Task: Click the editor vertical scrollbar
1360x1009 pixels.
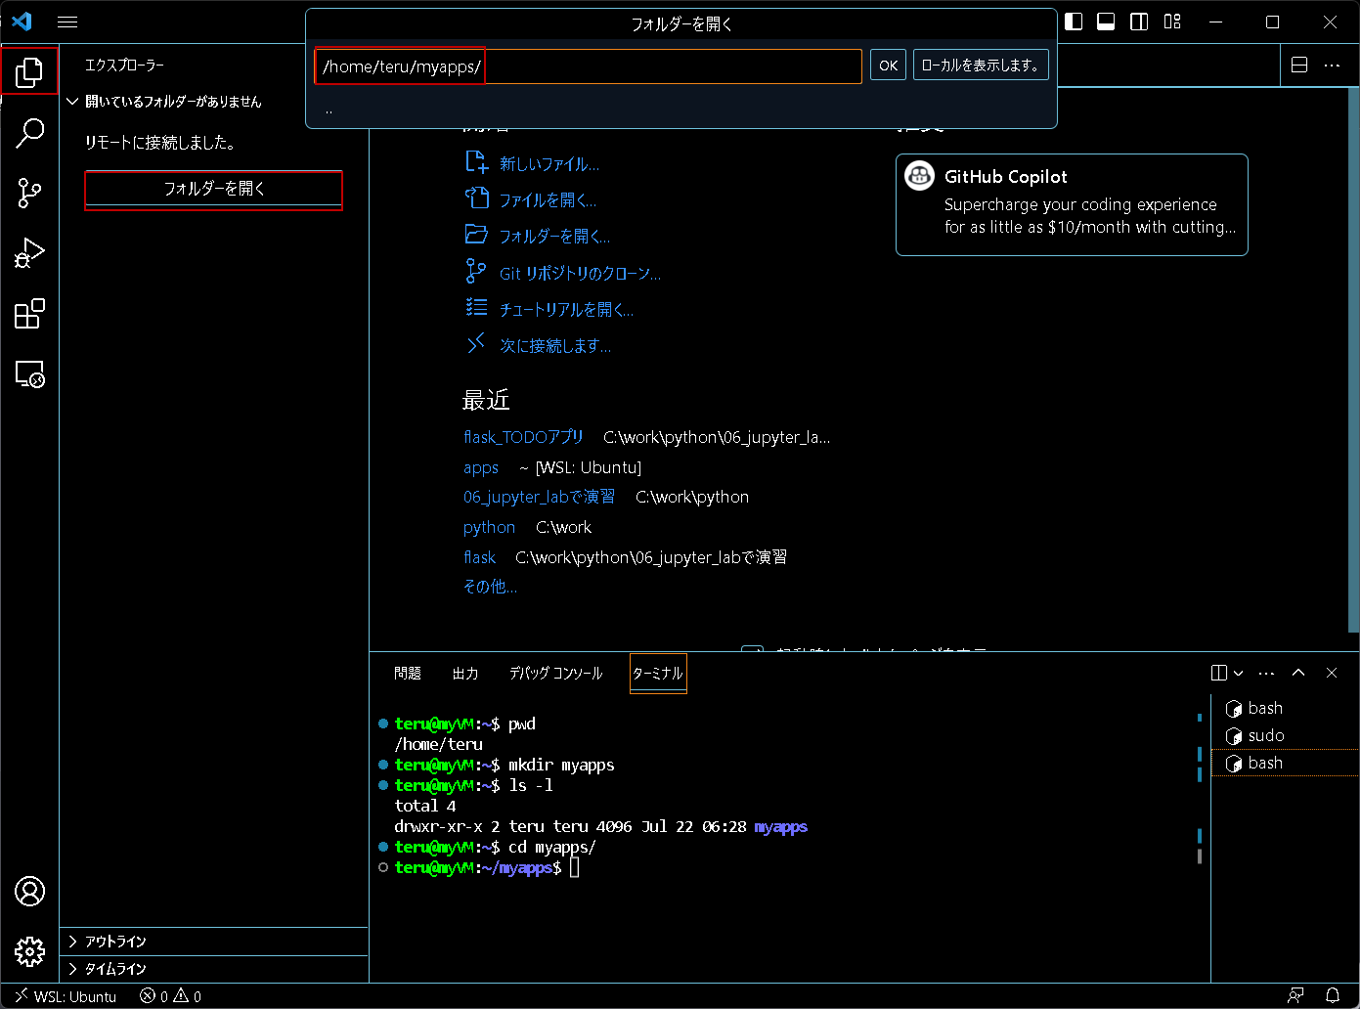Action: (1354, 358)
